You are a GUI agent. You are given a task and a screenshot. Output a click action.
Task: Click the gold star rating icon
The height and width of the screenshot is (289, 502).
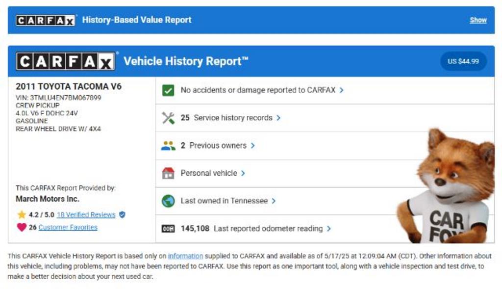pyautogui.click(x=22, y=214)
